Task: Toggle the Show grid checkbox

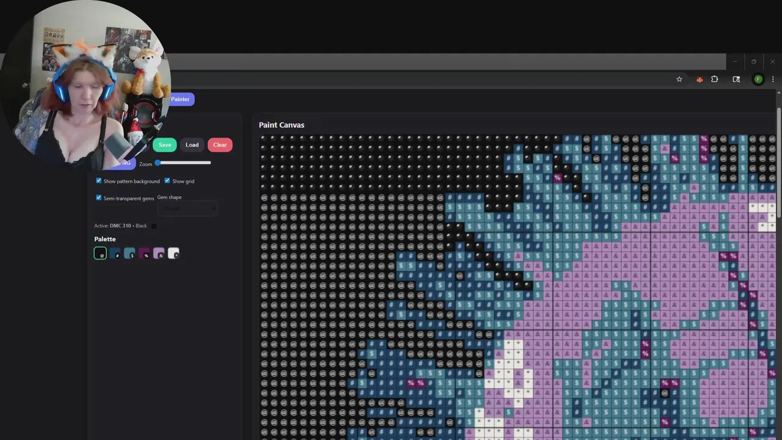Action: click(167, 181)
